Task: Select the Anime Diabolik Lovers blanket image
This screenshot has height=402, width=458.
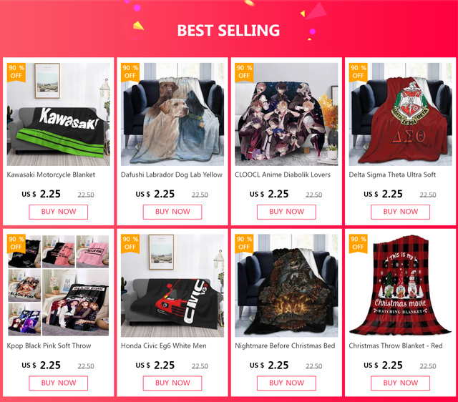Action: click(286, 114)
